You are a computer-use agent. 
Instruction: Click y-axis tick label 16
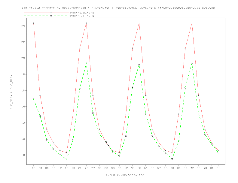pyautogui.click(x=23, y=90)
